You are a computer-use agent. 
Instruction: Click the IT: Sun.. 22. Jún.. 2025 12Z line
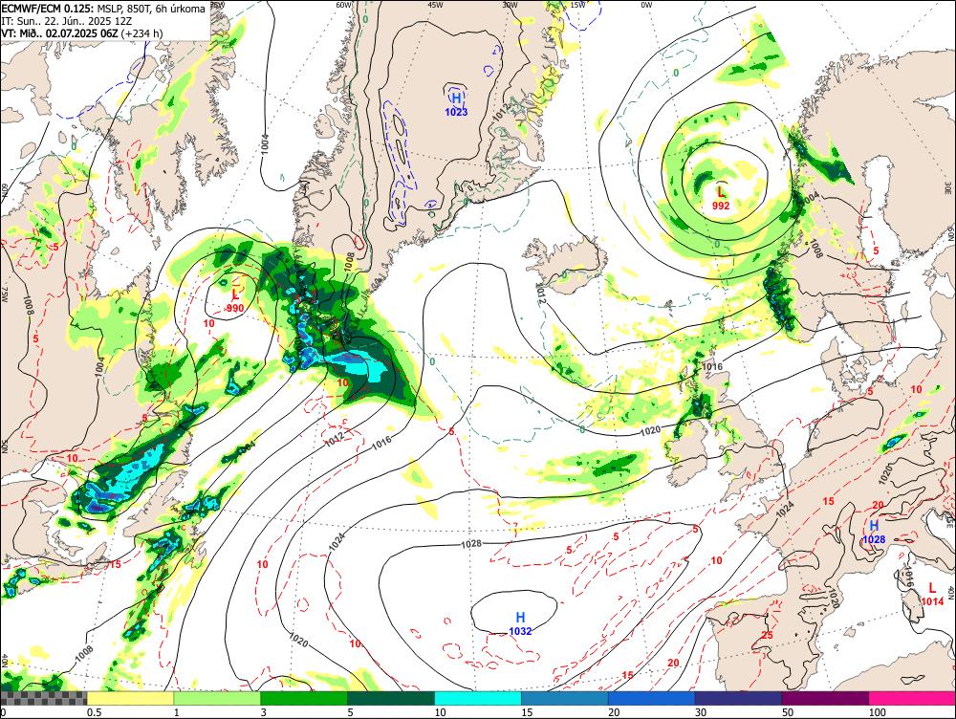click(67, 21)
